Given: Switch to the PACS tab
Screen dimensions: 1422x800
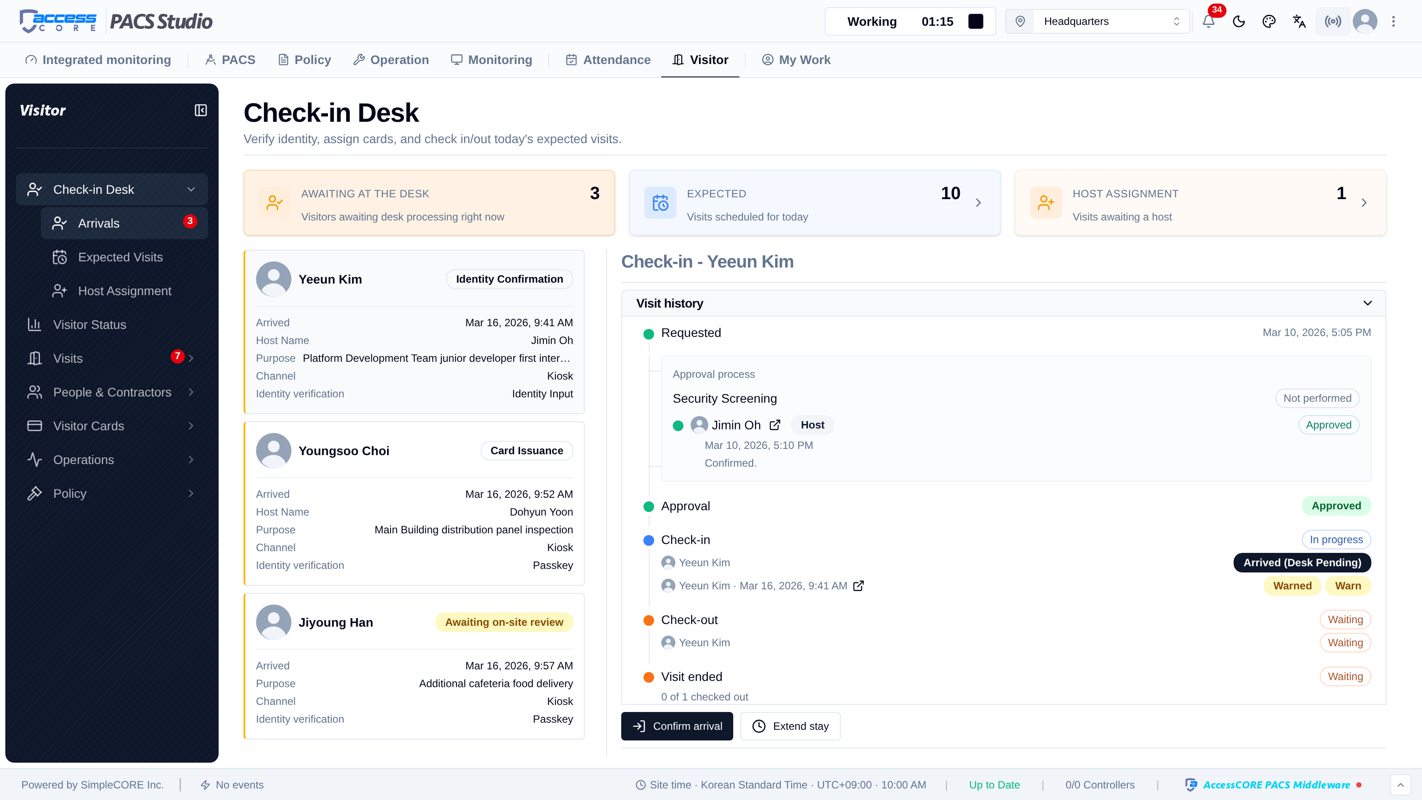Looking at the screenshot, I should [230, 60].
